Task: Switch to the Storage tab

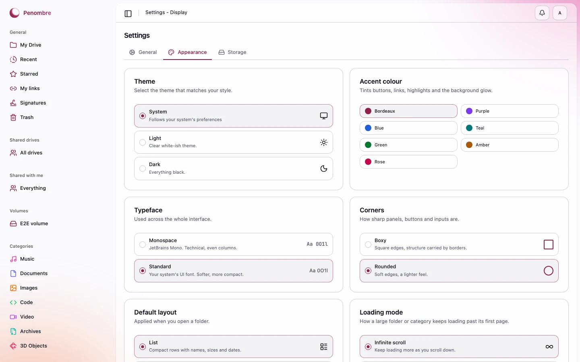Action: tap(232, 52)
